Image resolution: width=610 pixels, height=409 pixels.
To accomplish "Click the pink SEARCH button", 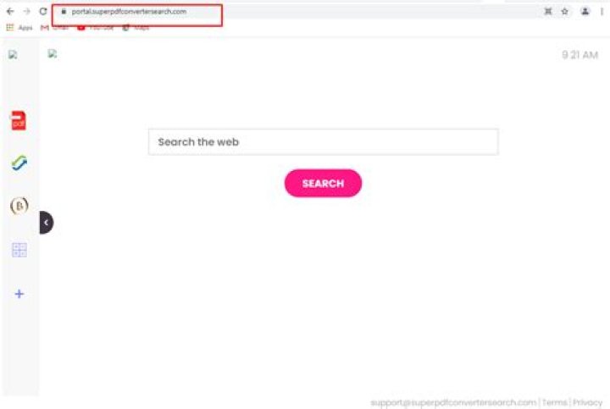I will [323, 183].
